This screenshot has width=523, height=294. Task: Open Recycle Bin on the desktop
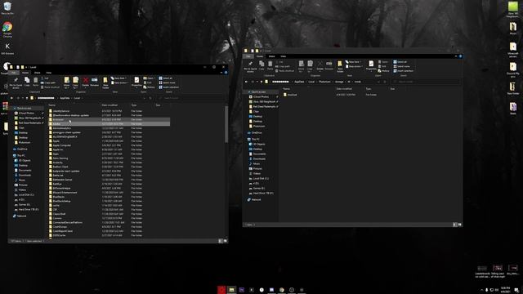(7, 8)
